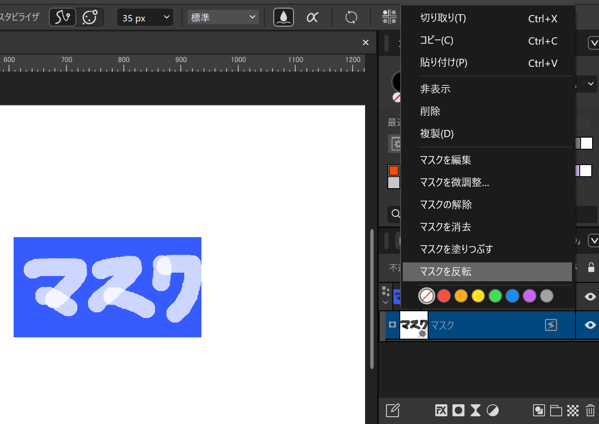Click the symmetry grid icon in toolbar
This screenshot has height=424, width=599.
pos(389,17)
